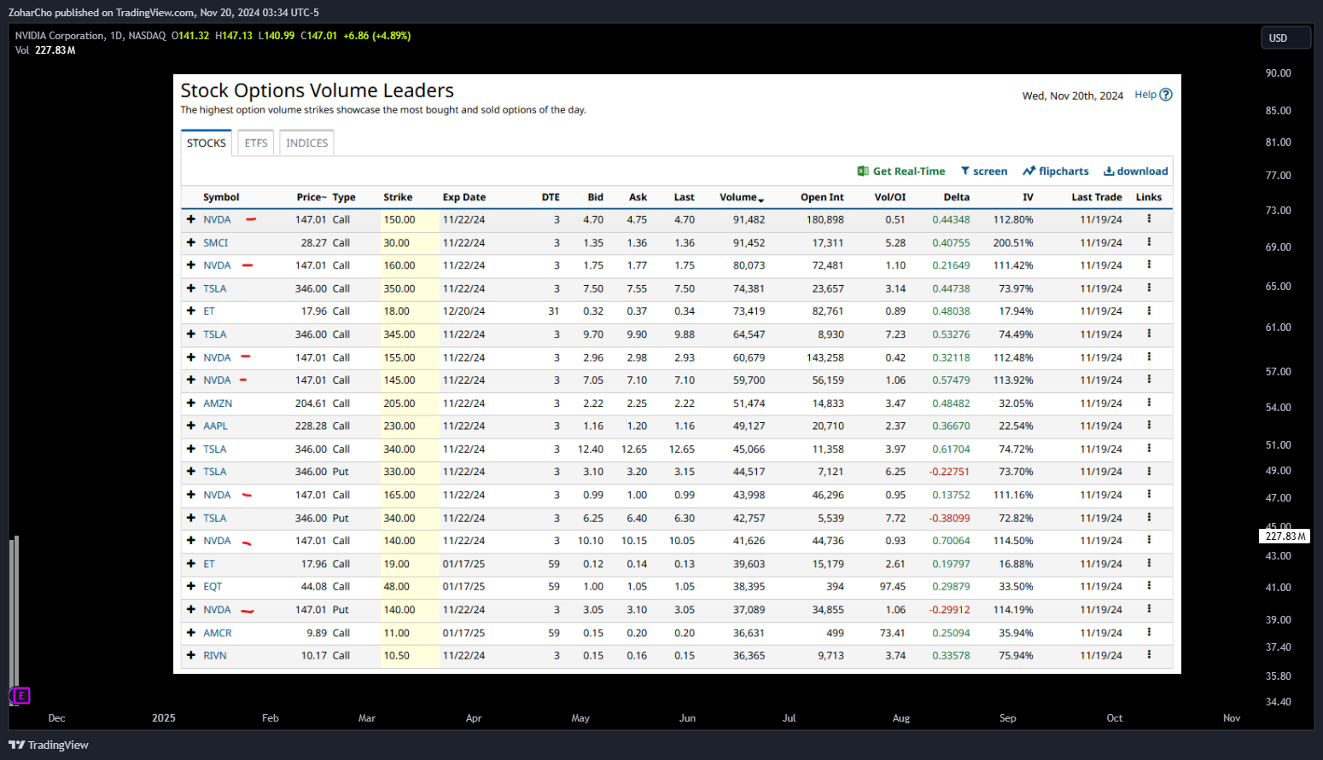
Task: Open links menu for SMCI 30.00 row
Action: 1149,242
